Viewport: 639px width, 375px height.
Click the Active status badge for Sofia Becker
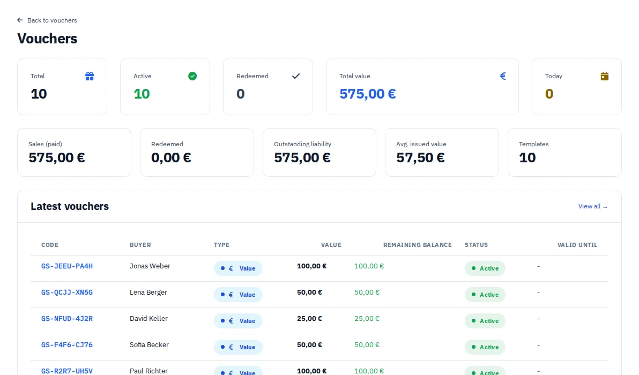point(485,347)
